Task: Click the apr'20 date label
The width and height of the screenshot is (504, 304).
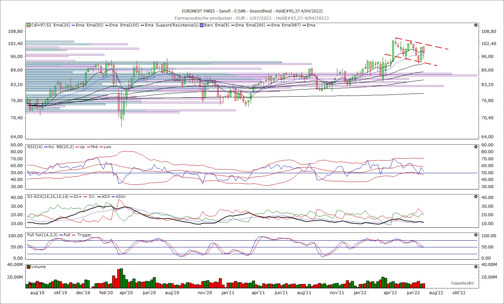Action: pos(126,293)
